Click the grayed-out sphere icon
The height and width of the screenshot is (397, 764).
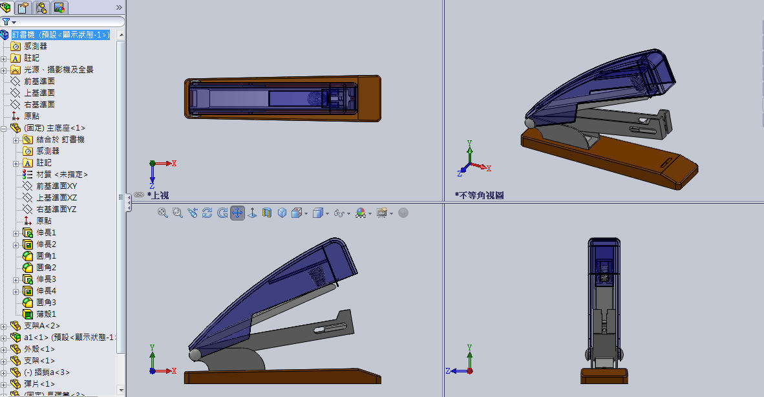(x=403, y=213)
